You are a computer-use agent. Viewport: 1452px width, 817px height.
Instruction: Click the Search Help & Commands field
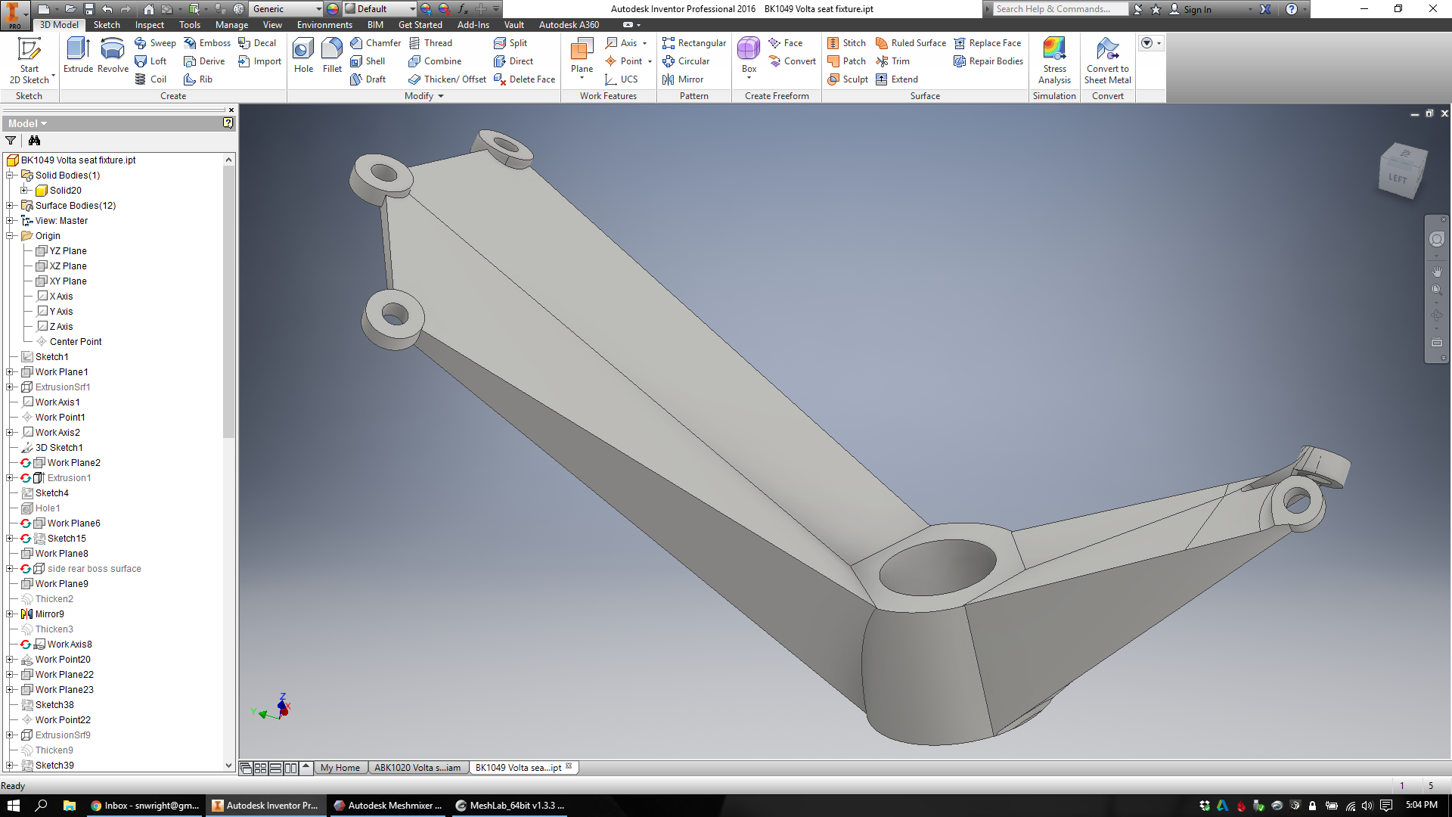click(x=1059, y=9)
